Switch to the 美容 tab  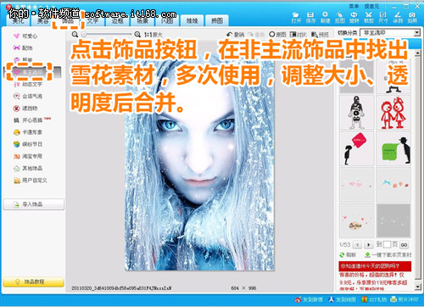42,20
